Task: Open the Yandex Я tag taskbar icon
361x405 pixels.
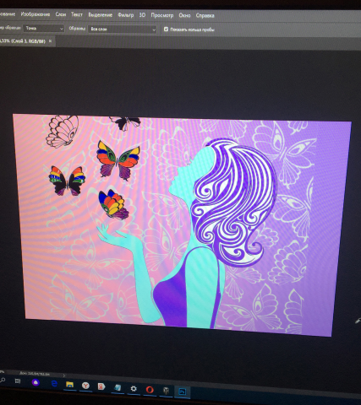Action: (x=101, y=386)
